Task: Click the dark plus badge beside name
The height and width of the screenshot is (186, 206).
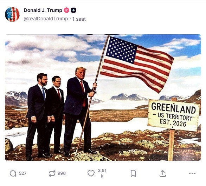Action: 73,10
